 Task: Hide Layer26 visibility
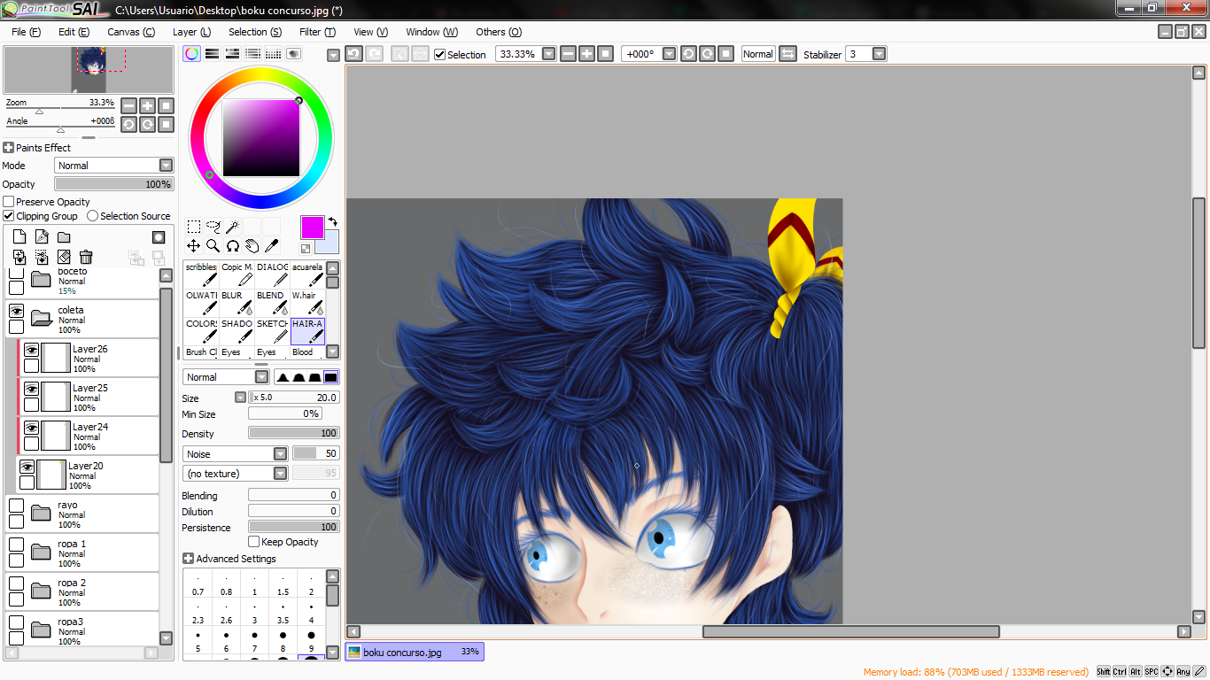[31, 350]
